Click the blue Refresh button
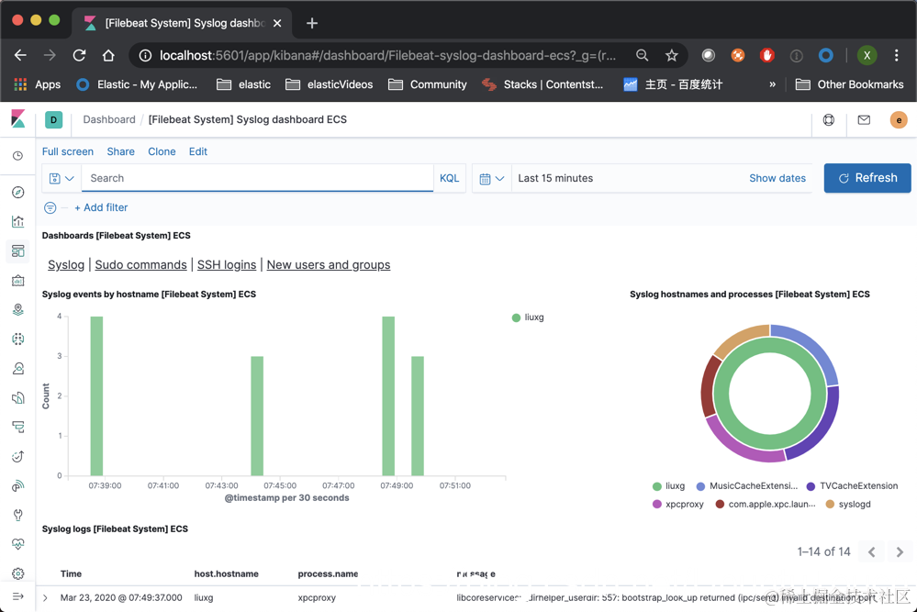Image resolution: width=917 pixels, height=612 pixels. (x=867, y=178)
